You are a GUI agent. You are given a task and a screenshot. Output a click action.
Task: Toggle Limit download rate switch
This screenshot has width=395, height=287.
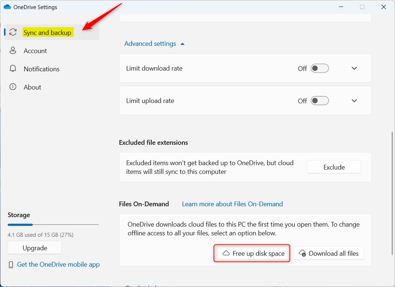(x=320, y=68)
